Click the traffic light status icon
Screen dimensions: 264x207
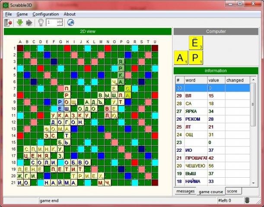point(247,201)
